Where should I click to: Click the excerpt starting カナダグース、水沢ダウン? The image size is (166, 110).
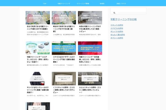pyautogui.click(x=38, y=96)
